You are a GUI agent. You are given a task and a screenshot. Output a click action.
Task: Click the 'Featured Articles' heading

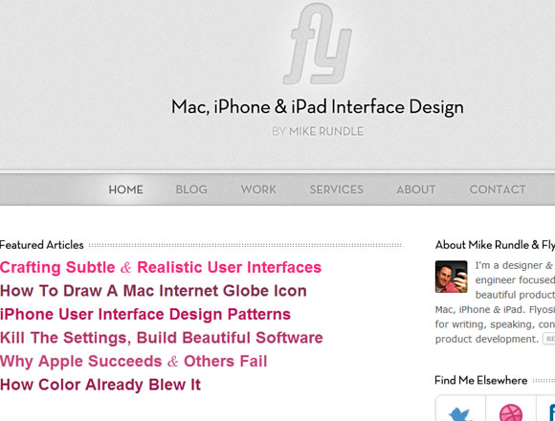click(x=42, y=245)
